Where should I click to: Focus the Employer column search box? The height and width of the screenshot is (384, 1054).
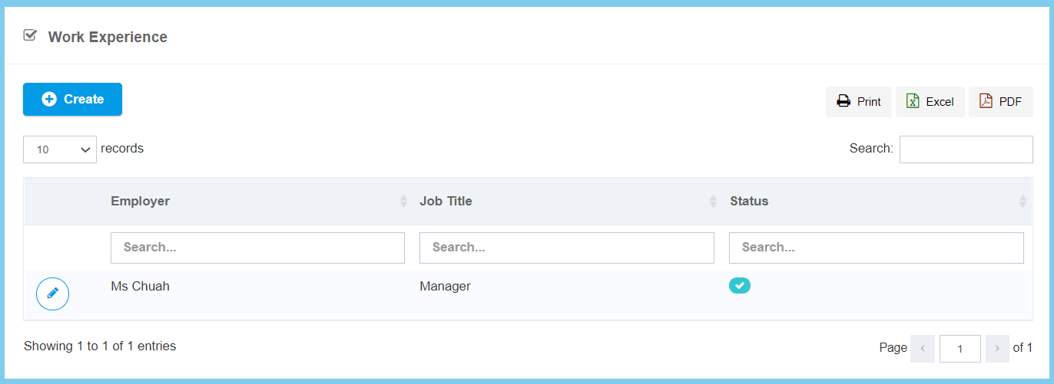click(x=257, y=248)
